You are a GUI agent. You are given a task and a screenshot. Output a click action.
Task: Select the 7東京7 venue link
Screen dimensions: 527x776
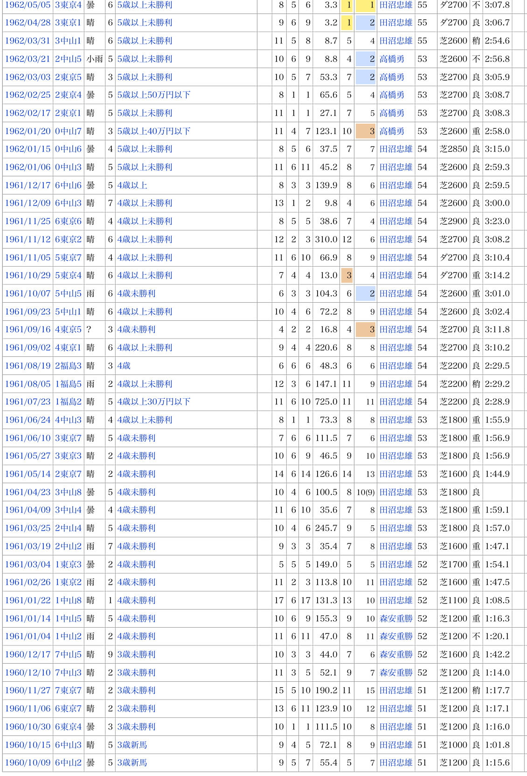coord(68,690)
